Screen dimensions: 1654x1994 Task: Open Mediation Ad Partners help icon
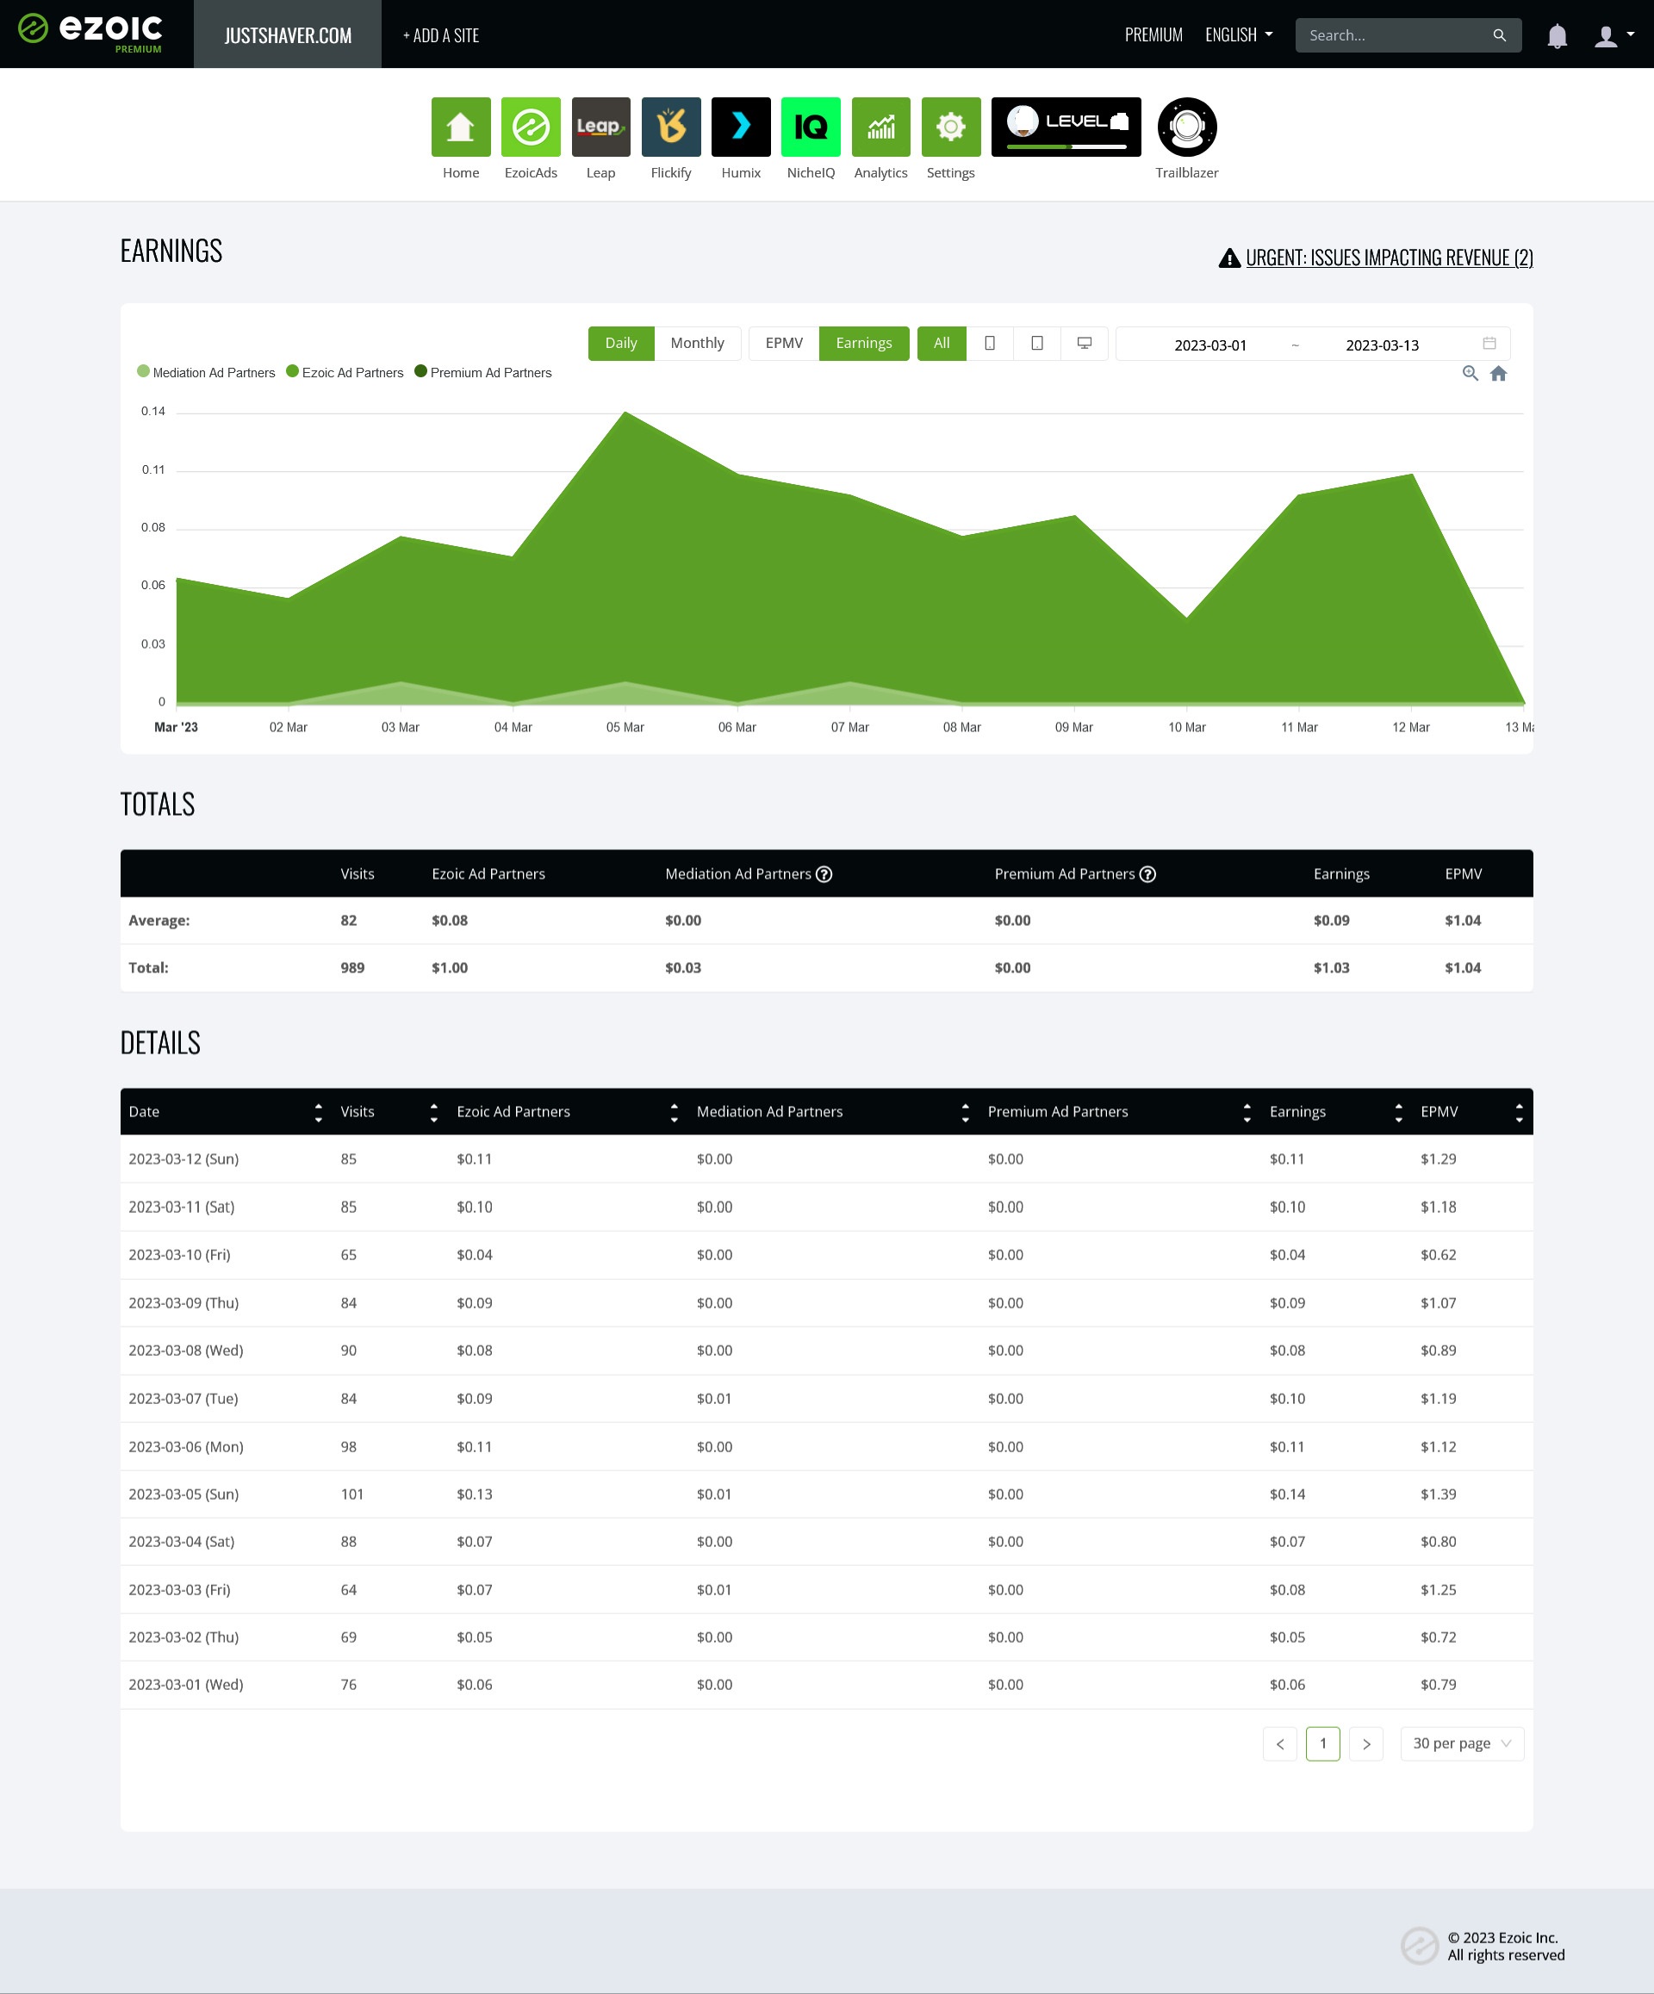(x=824, y=873)
